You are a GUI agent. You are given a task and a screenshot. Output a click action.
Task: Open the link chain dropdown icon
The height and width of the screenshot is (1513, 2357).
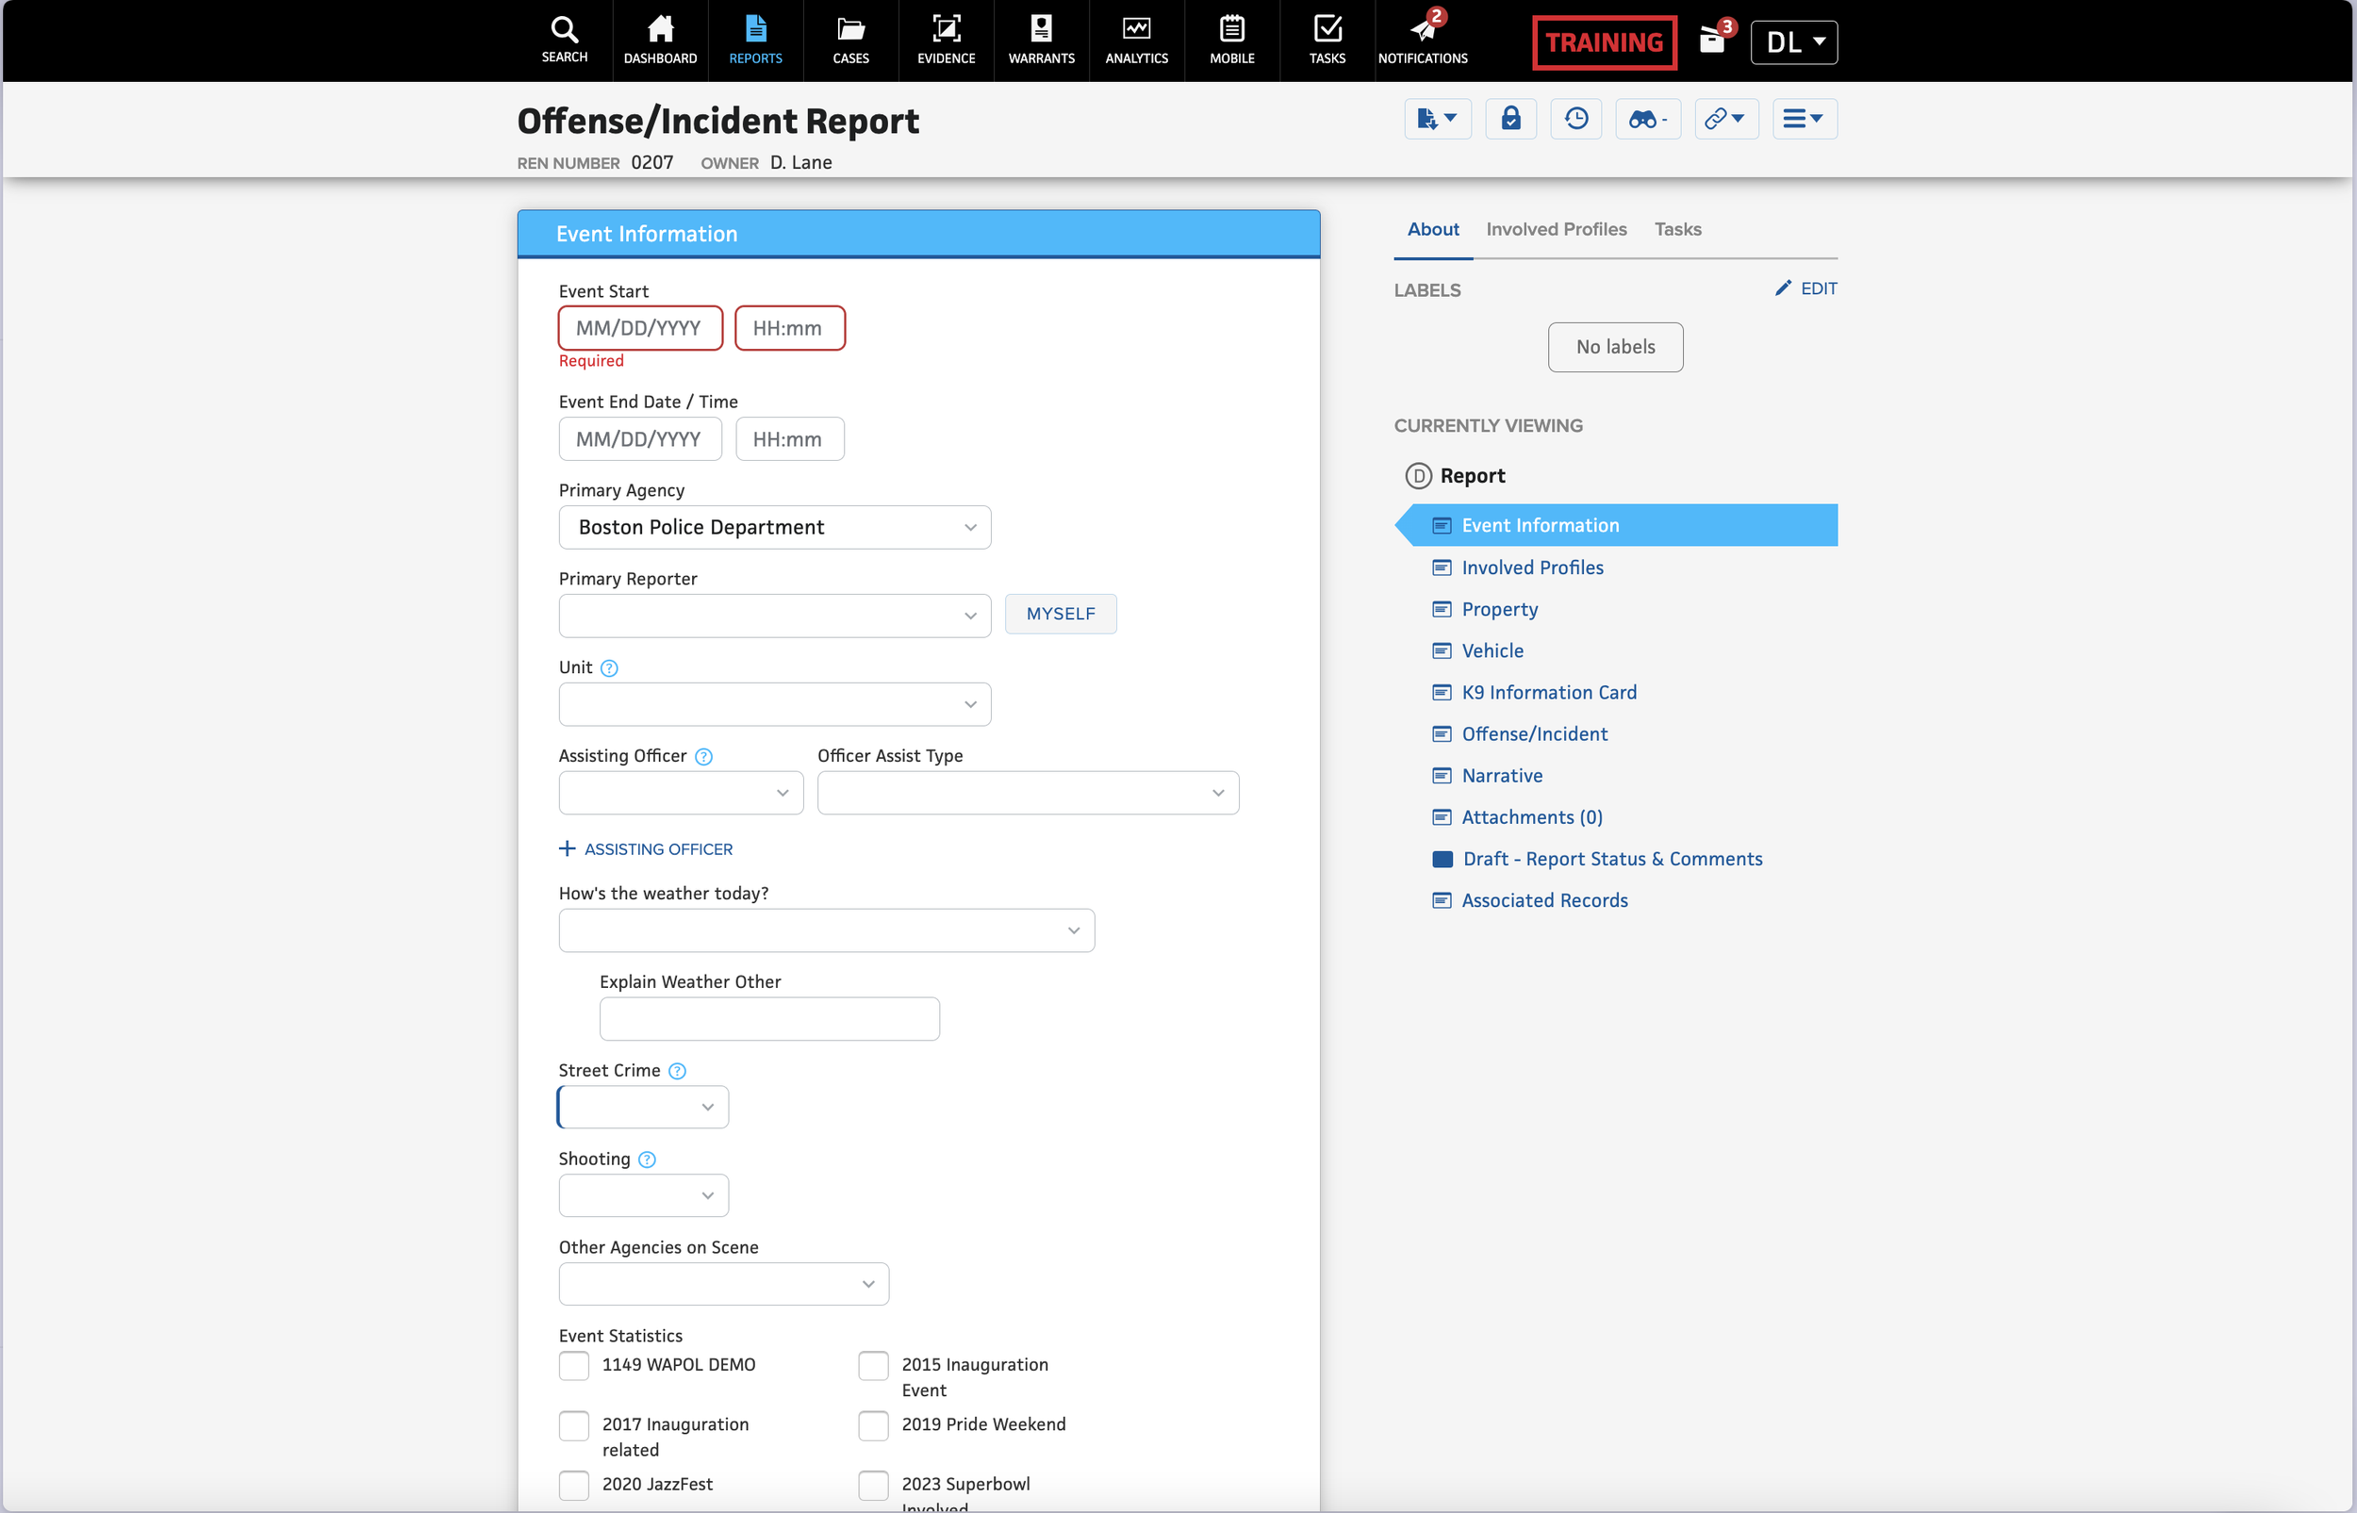pyautogui.click(x=1725, y=119)
